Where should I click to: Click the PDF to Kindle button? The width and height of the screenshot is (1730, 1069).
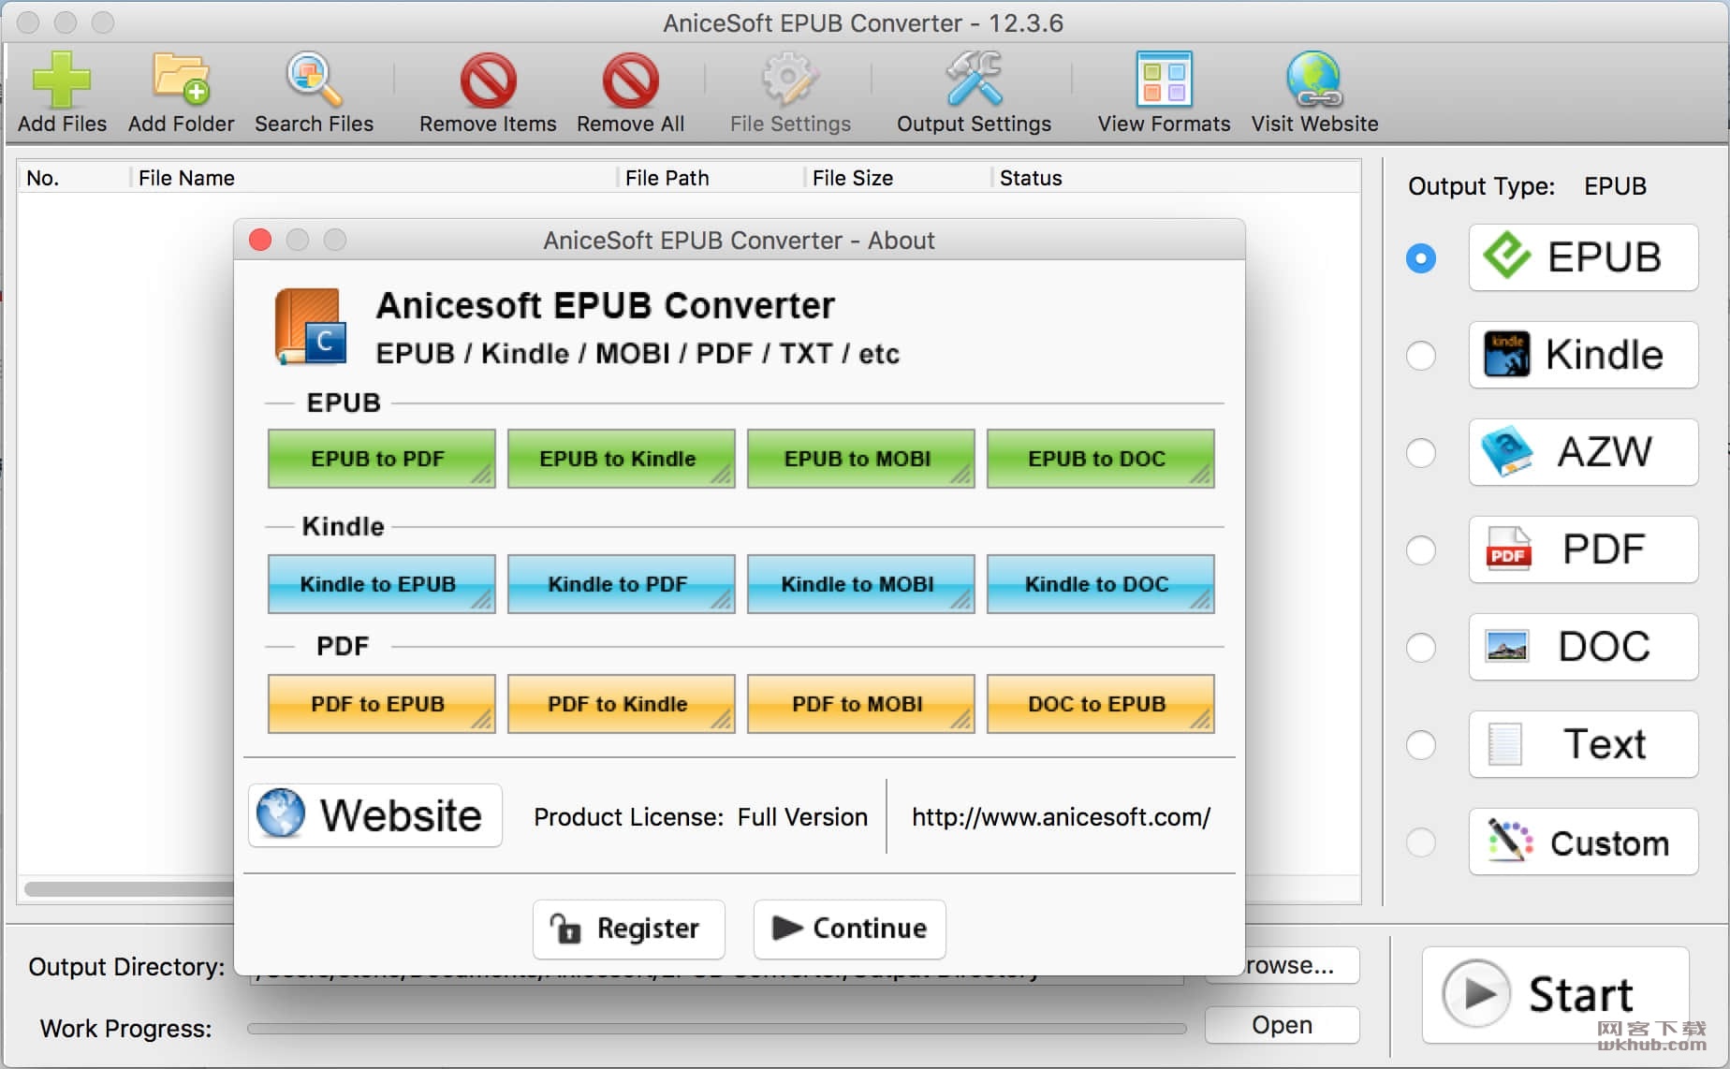coord(621,704)
